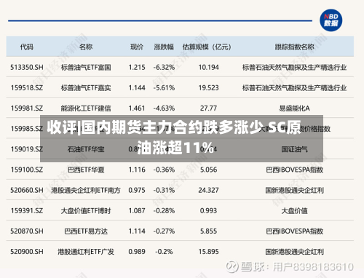Click the estimated size 19.523

pyautogui.click(x=209, y=87)
